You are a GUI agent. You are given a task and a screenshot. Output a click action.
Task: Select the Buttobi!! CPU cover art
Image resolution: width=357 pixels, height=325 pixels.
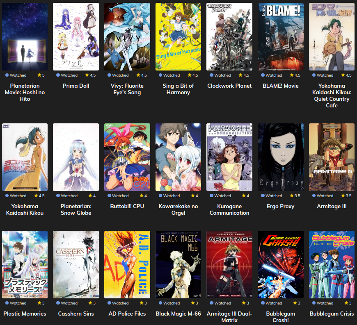click(127, 157)
